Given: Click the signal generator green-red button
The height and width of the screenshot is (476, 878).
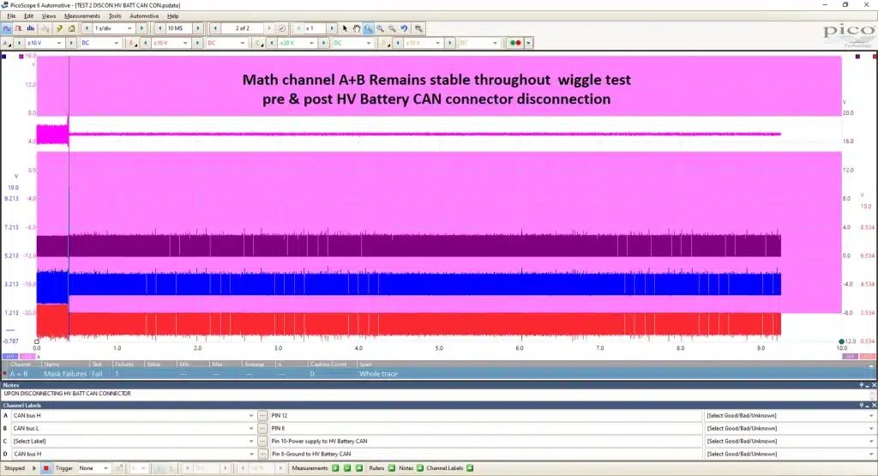Looking at the screenshot, I should point(515,43).
